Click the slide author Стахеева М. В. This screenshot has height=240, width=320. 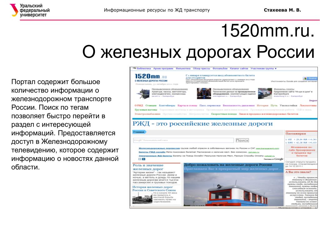coord(282,10)
